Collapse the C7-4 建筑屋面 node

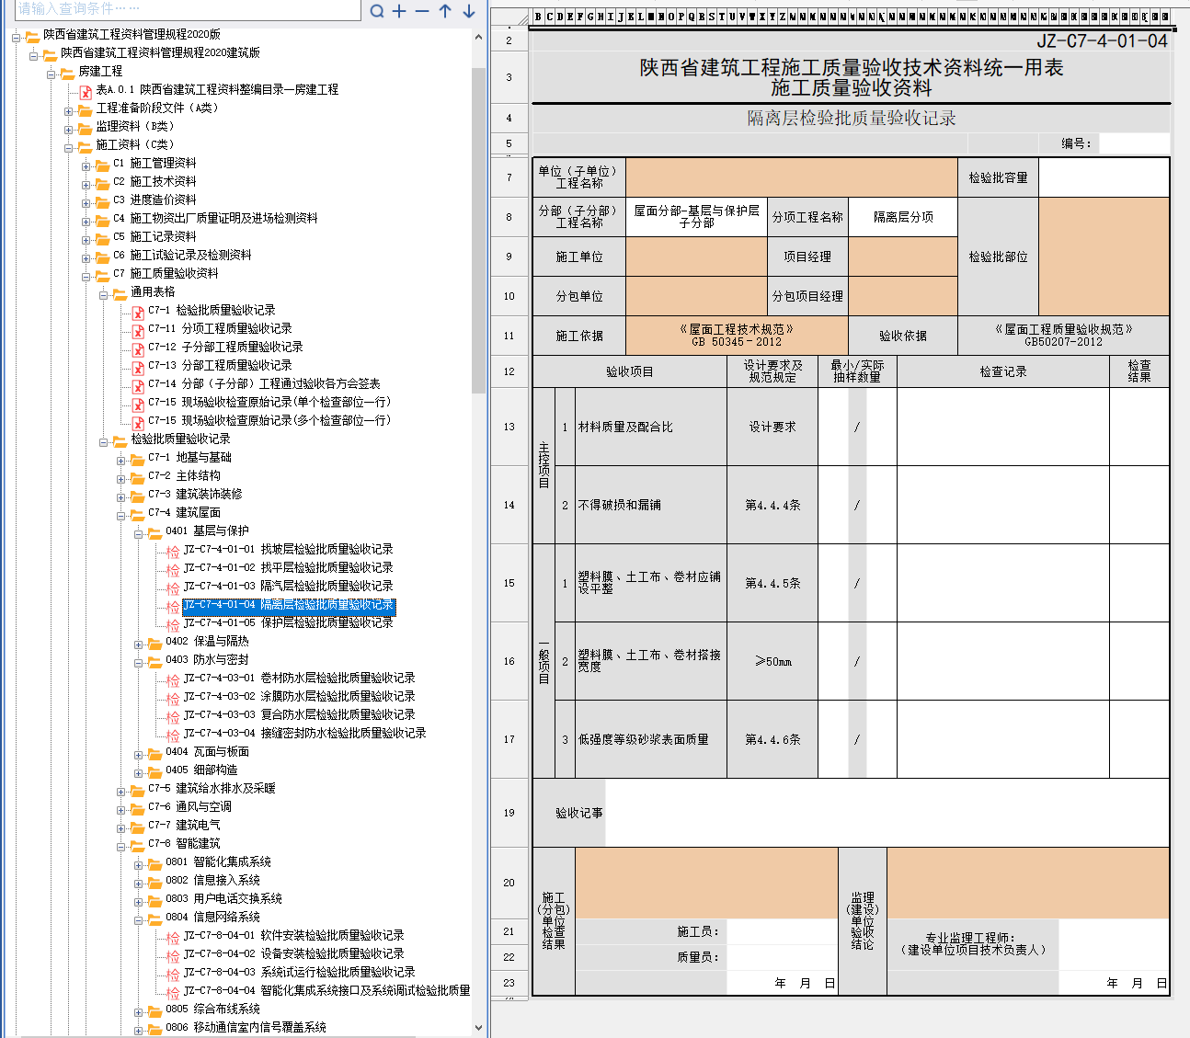pyautogui.click(x=121, y=514)
